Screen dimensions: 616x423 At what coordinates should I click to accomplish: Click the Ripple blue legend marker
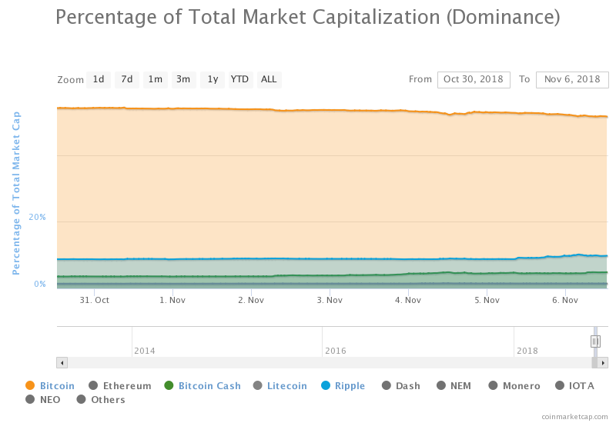pos(324,386)
